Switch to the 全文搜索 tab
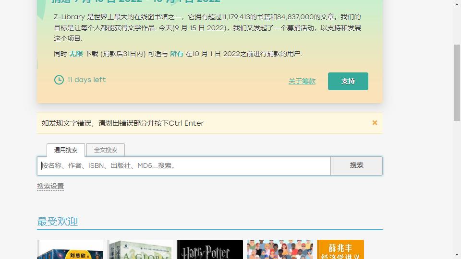 point(106,150)
